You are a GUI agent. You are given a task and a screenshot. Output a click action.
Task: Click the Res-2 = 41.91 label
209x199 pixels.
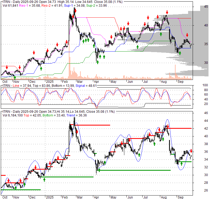[52, 6]
